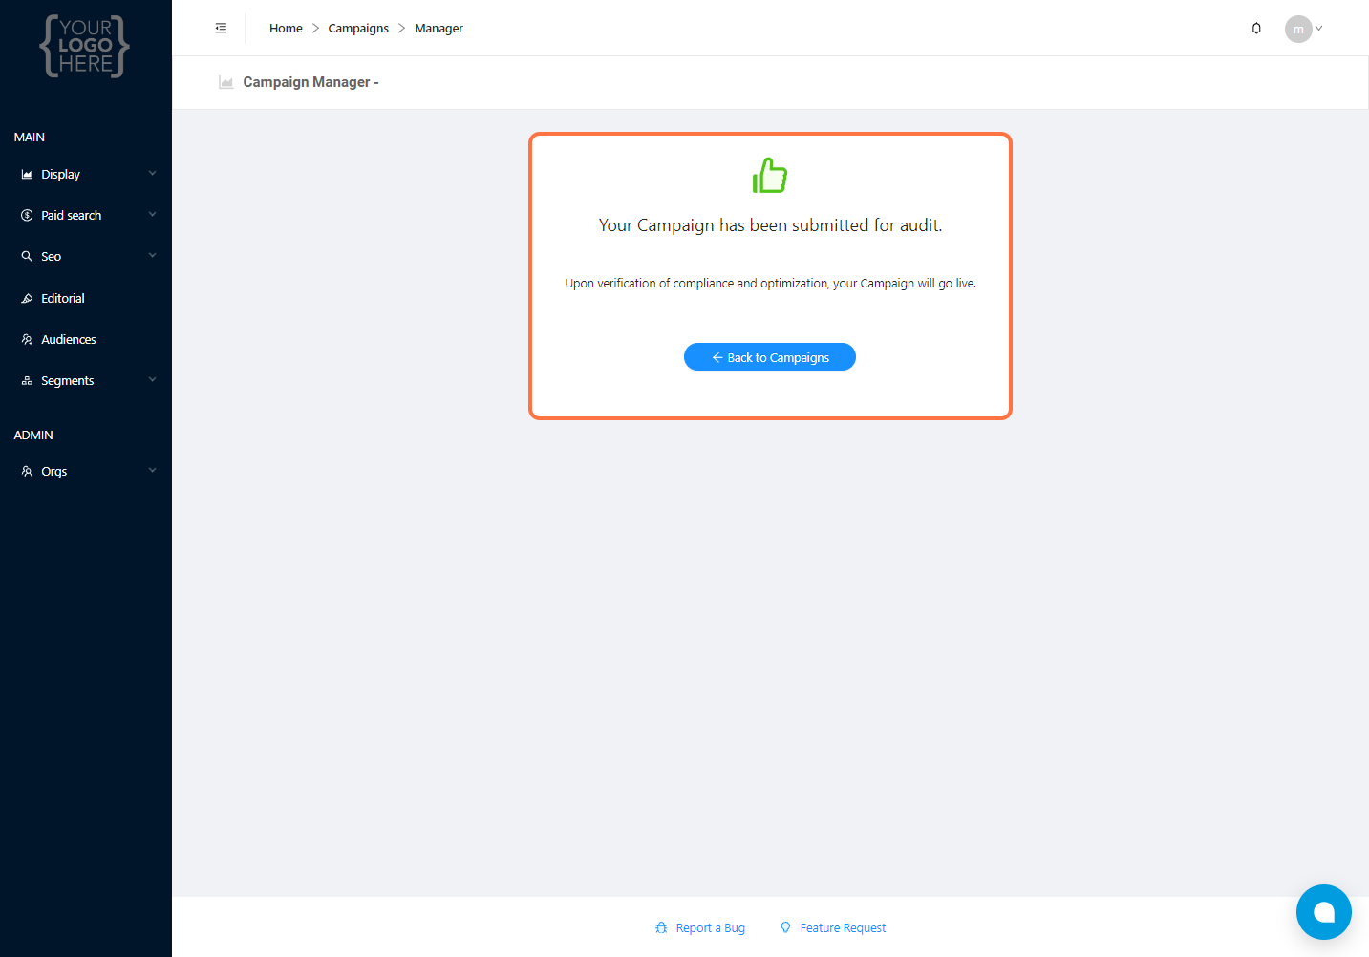Click the ADMIN section label
This screenshot has height=957, width=1369.
click(33, 436)
